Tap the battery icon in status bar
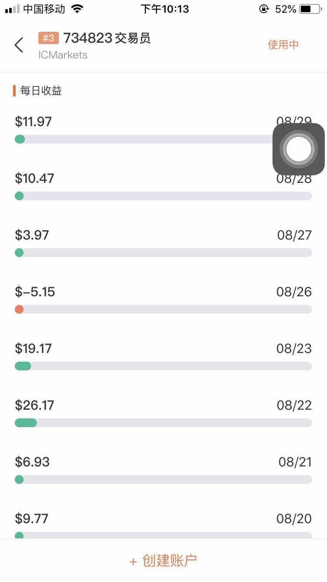 [x=310, y=9]
